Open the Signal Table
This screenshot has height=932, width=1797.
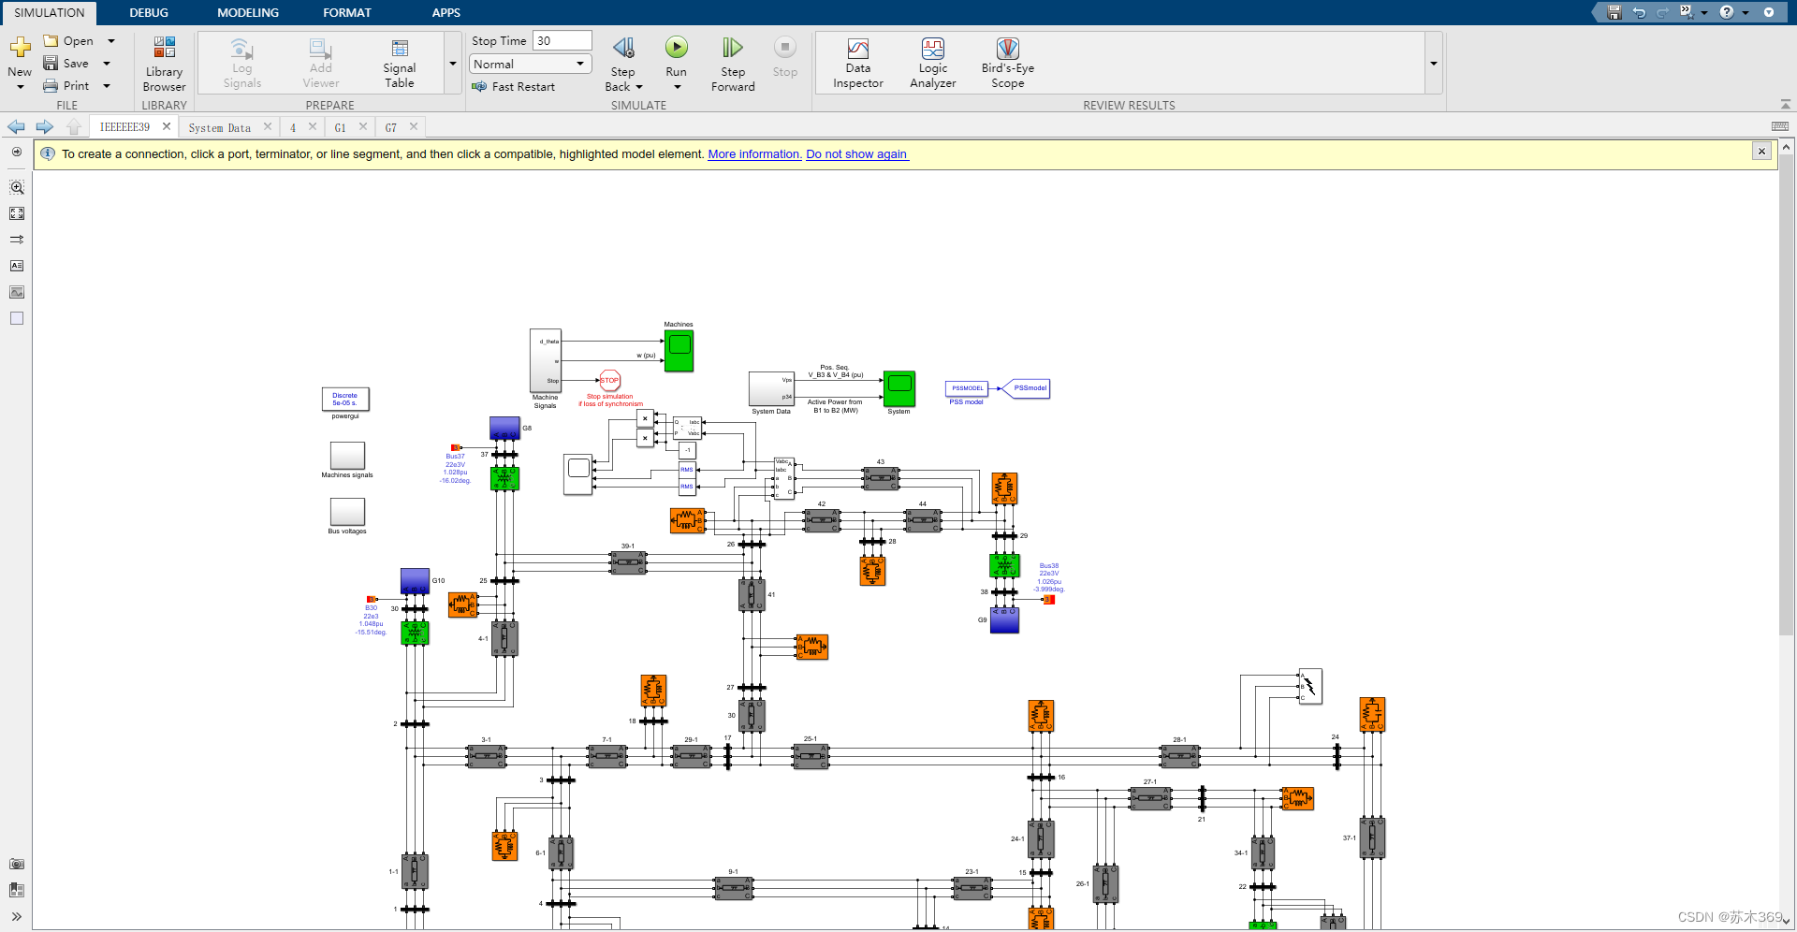tap(399, 63)
